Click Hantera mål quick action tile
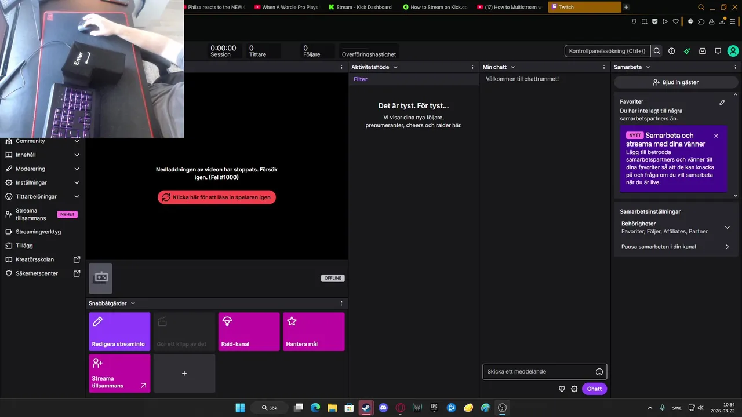 click(x=314, y=331)
